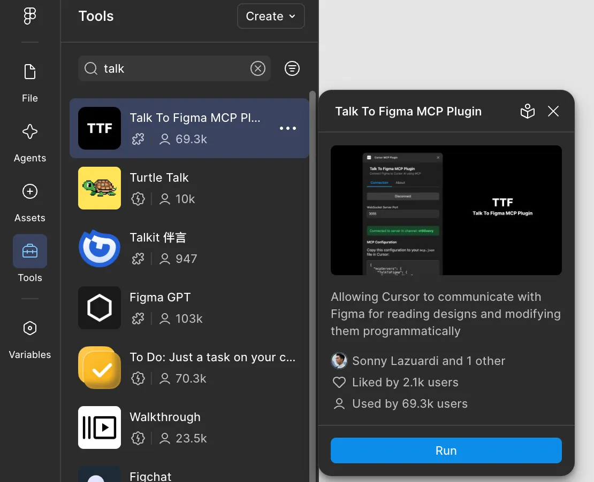Viewport: 594px width, 482px height.
Task: Click the Figma GPT hexagon thumbnail
Action: [100, 308]
